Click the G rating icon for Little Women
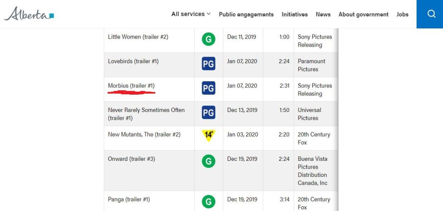The image size is (443, 211). click(209, 39)
